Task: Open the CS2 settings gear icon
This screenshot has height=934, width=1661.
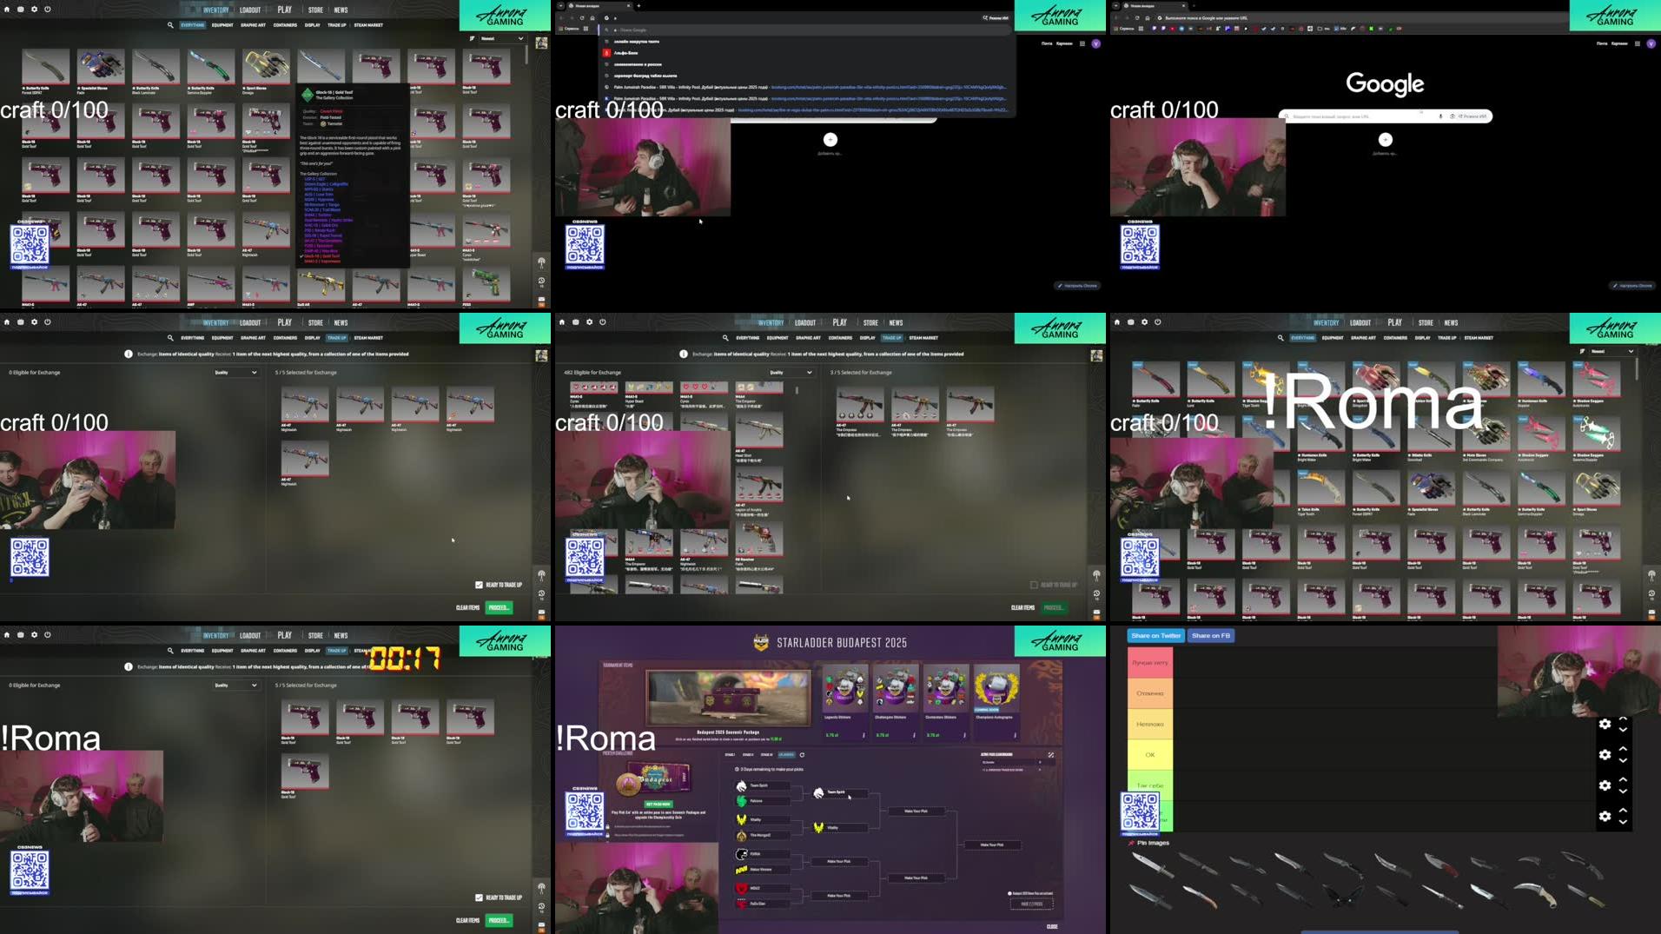Action: point(33,9)
